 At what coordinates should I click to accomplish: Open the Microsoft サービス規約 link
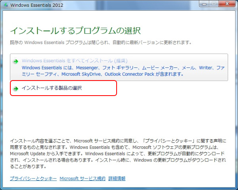(83, 178)
